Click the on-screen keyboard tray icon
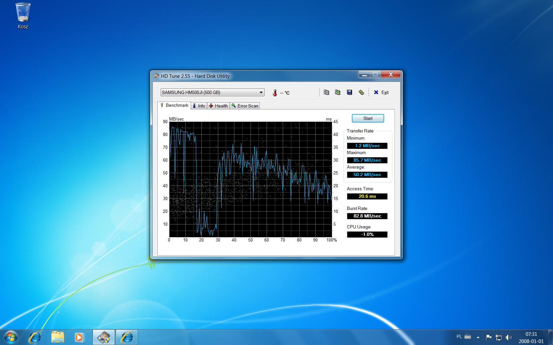 pyautogui.click(x=468, y=337)
